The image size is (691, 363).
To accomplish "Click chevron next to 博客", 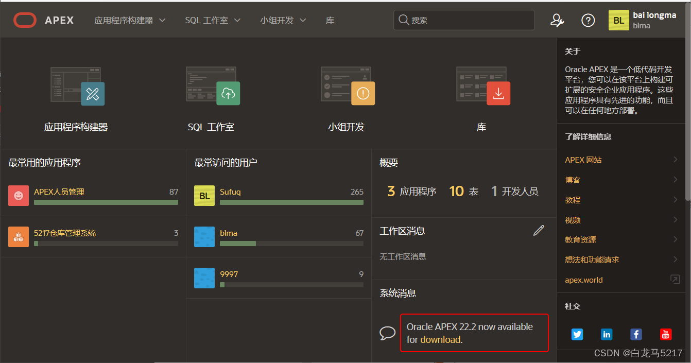I will click(675, 180).
